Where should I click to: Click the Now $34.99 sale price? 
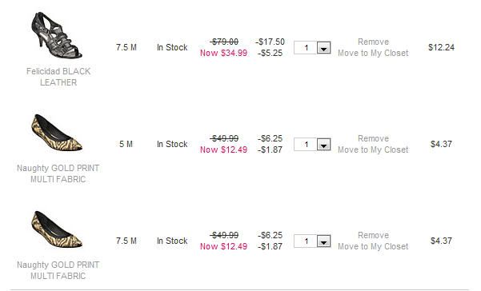point(223,53)
